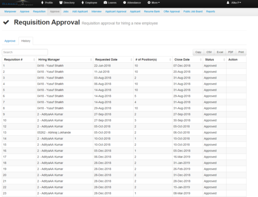Open the Attendance section

click(132, 2)
